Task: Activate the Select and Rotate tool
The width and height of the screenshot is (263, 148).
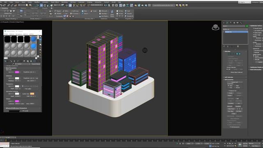Action: (45, 5)
